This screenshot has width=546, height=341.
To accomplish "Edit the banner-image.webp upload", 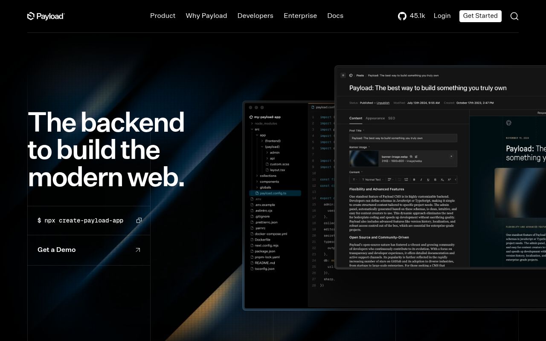I will click(416, 157).
